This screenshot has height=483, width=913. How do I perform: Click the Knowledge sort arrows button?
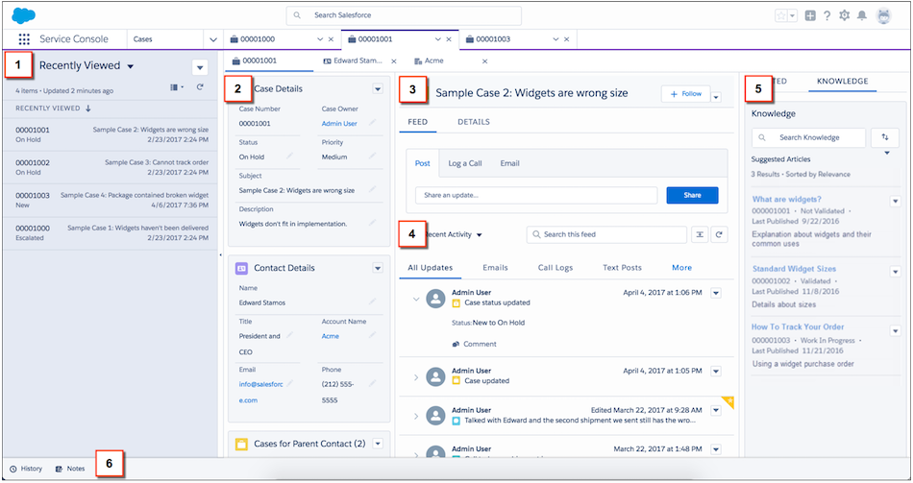coord(885,137)
